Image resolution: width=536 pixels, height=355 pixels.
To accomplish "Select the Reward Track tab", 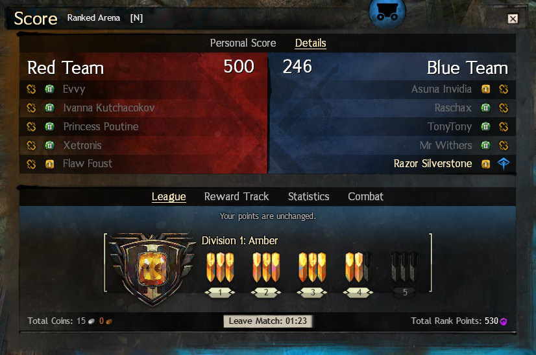I will 237,197.
